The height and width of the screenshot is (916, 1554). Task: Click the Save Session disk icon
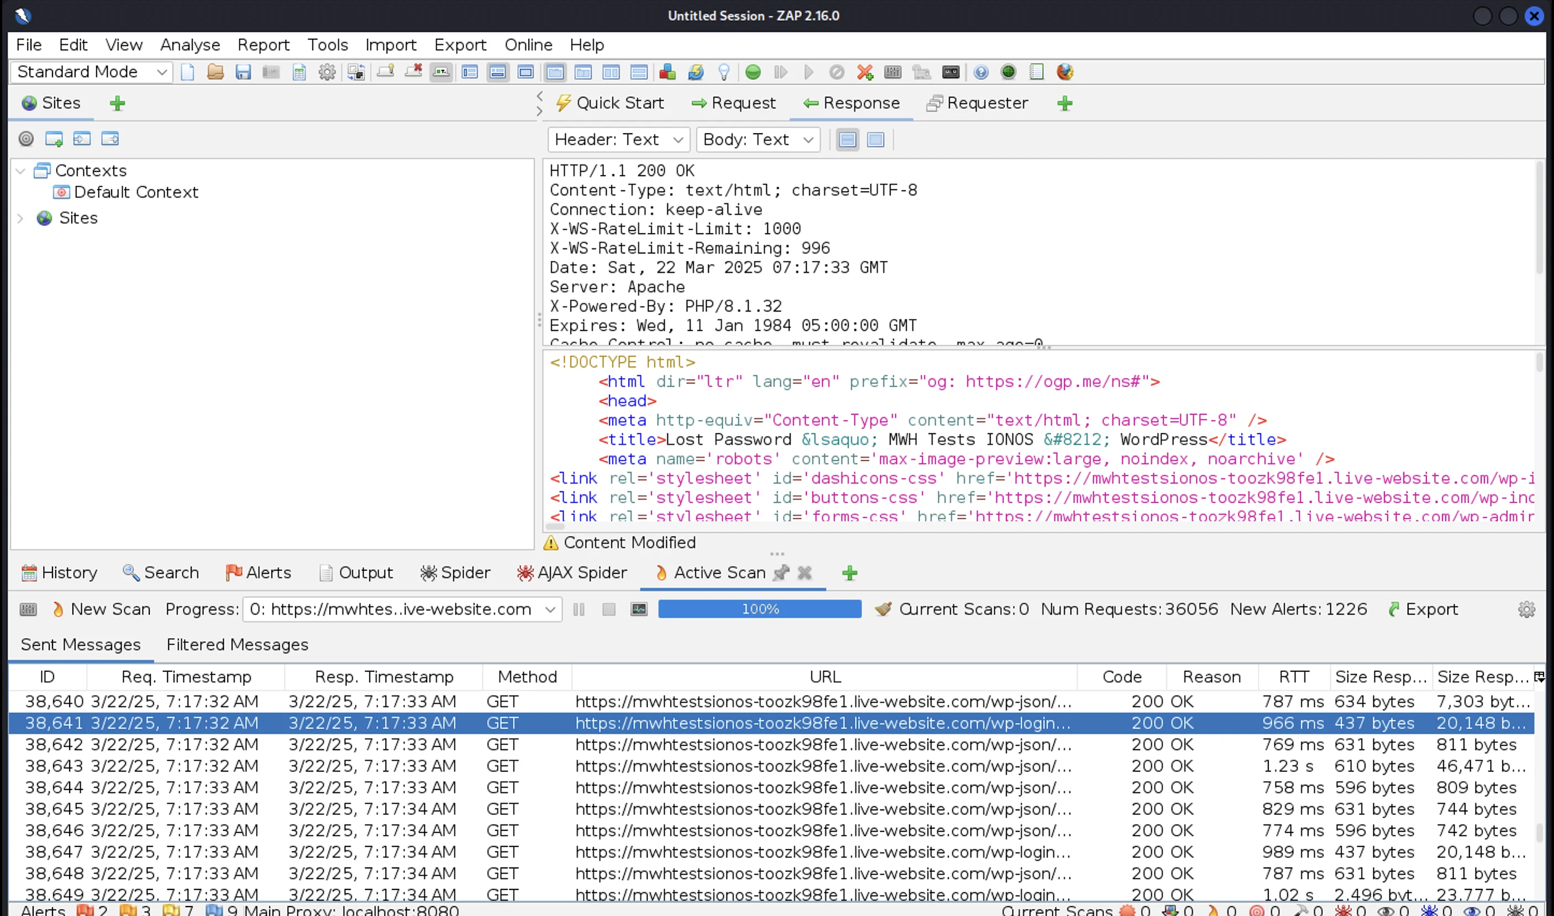[x=243, y=72]
